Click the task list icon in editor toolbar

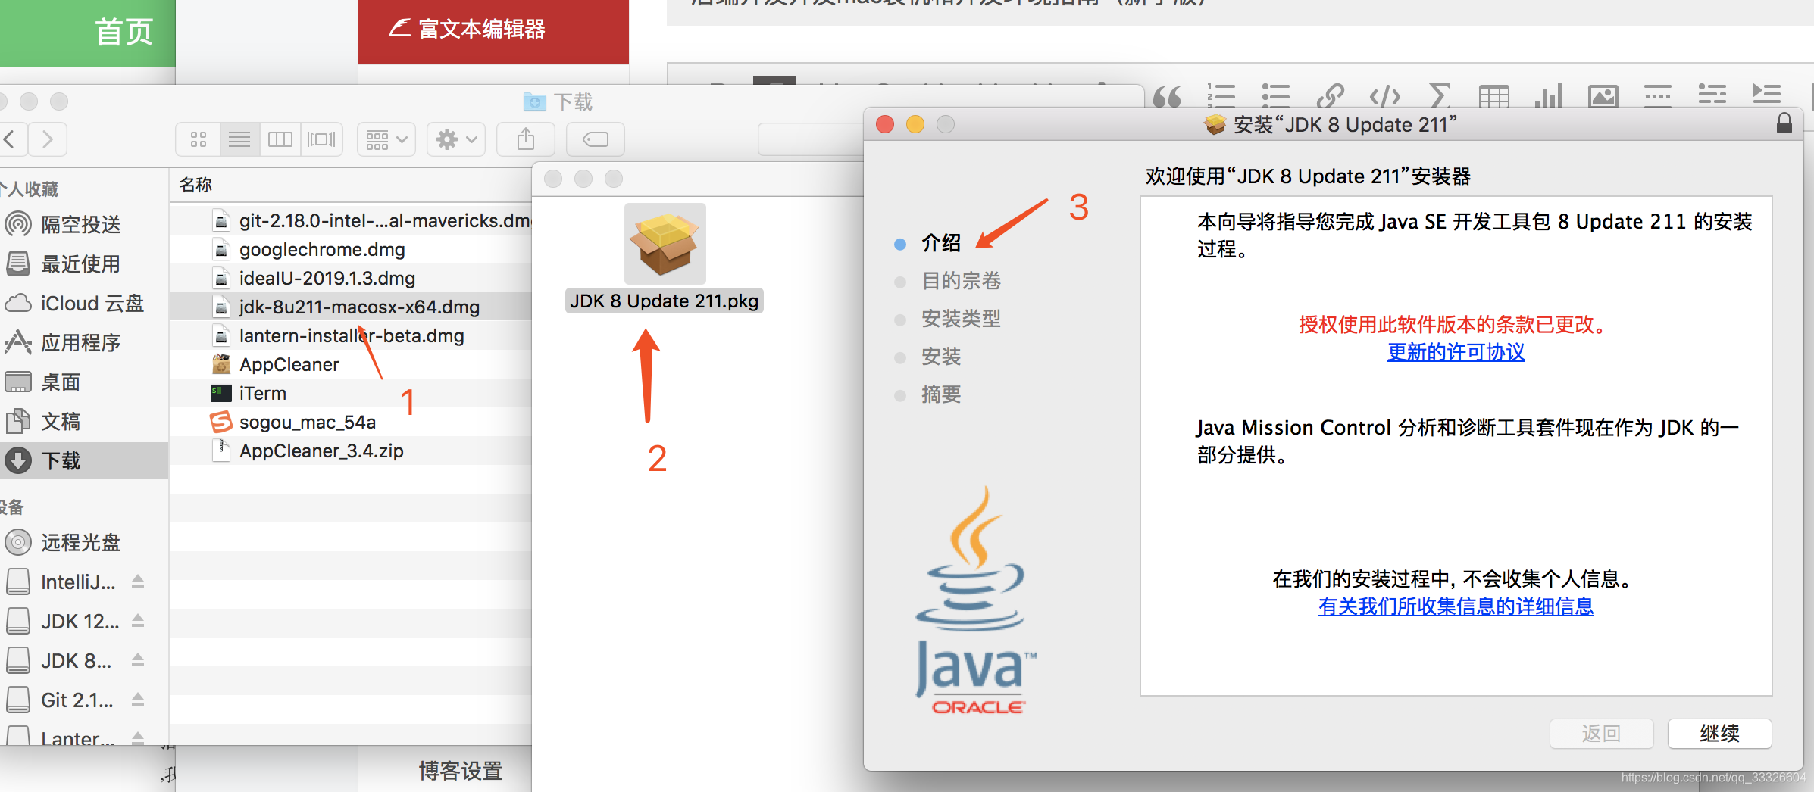[x=1712, y=95]
